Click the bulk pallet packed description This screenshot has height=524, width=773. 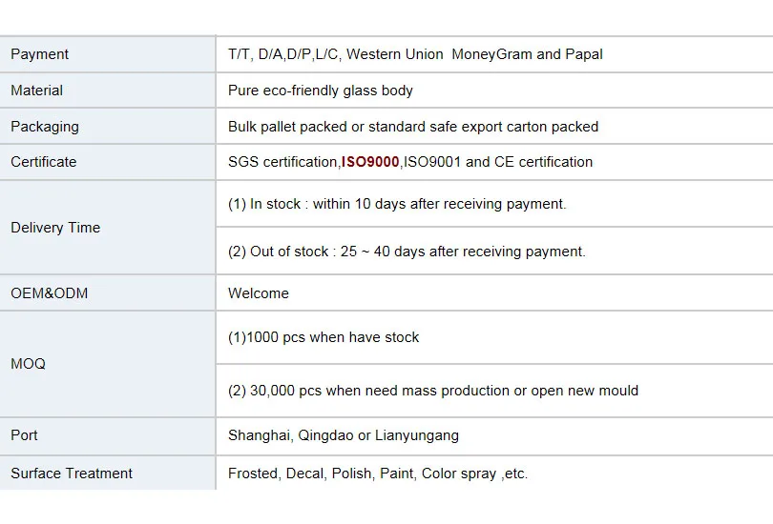413,127
